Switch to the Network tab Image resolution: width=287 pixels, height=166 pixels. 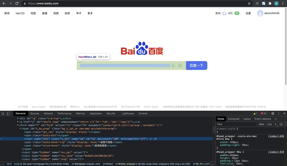(x=48, y=113)
